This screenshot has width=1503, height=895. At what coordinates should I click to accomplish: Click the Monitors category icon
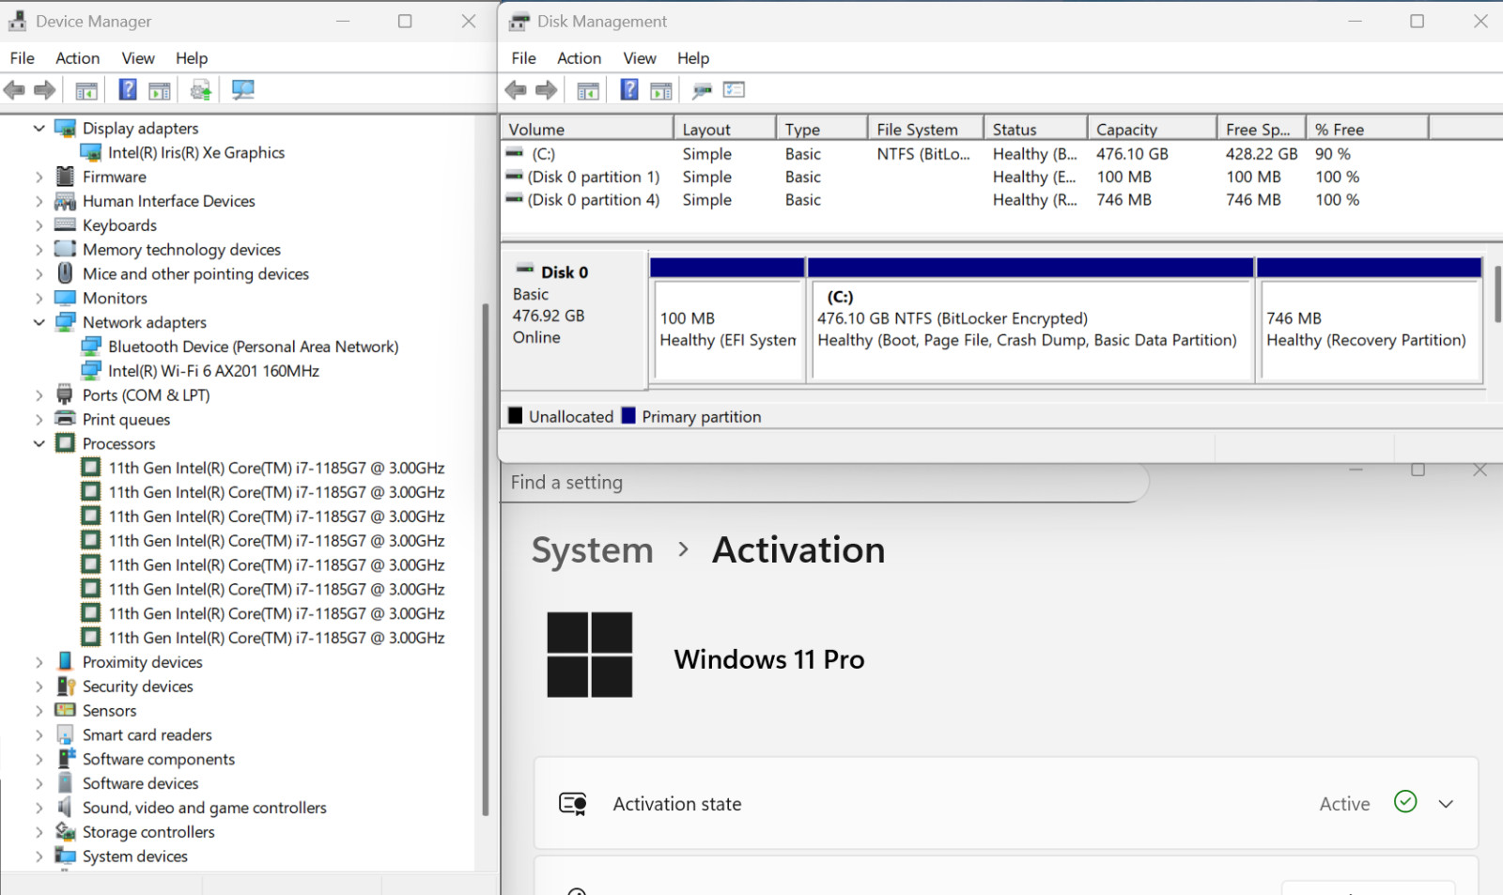click(65, 298)
